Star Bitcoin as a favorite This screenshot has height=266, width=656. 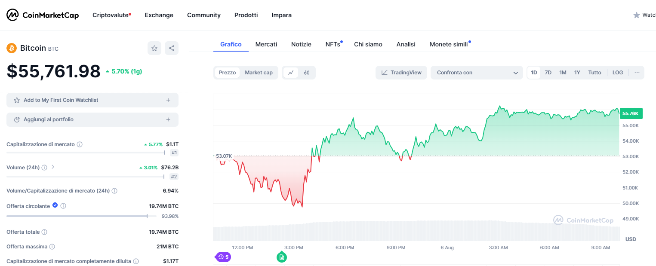[154, 48]
